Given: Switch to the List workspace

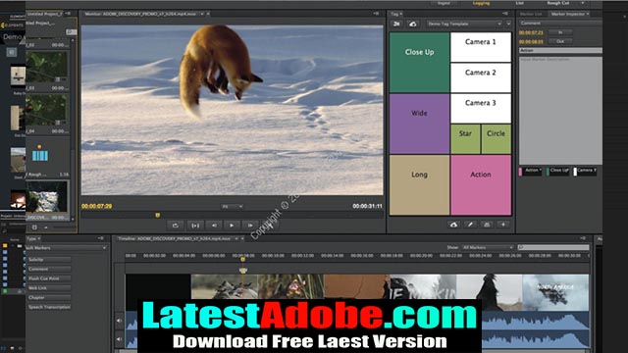Looking at the screenshot, I should tap(519, 3).
